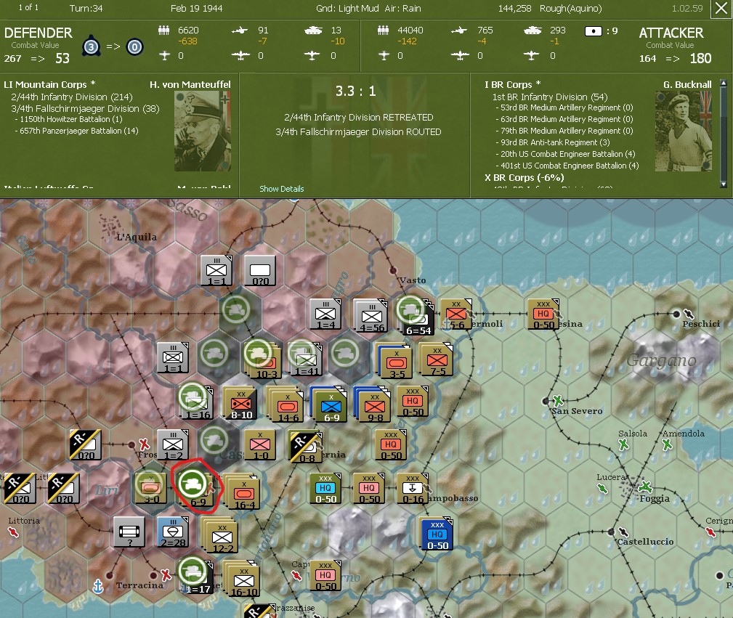The image size is (733, 618).
Task: Select the blue 6-9 brigade counter
Action: [x=331, y=406]
